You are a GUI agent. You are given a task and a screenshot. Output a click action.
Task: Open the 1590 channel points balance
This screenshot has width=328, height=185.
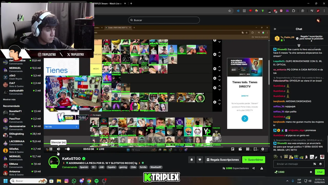click(279, 172)
